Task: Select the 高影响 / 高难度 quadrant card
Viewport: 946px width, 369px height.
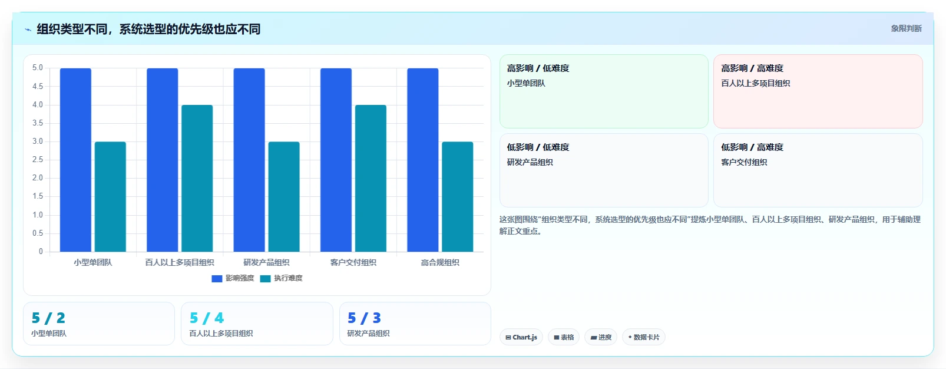Action: pos(818,91)
